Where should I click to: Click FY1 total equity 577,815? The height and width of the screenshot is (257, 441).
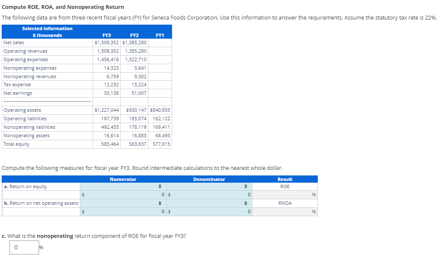point(161,144)
